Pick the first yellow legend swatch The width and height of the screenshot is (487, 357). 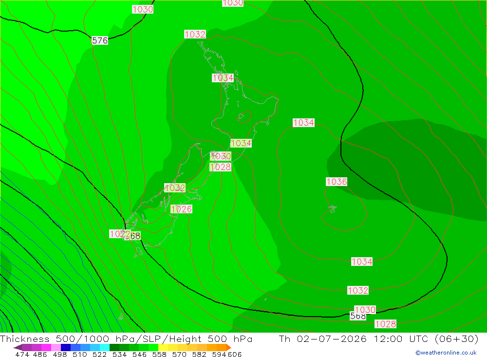[163, 347]
